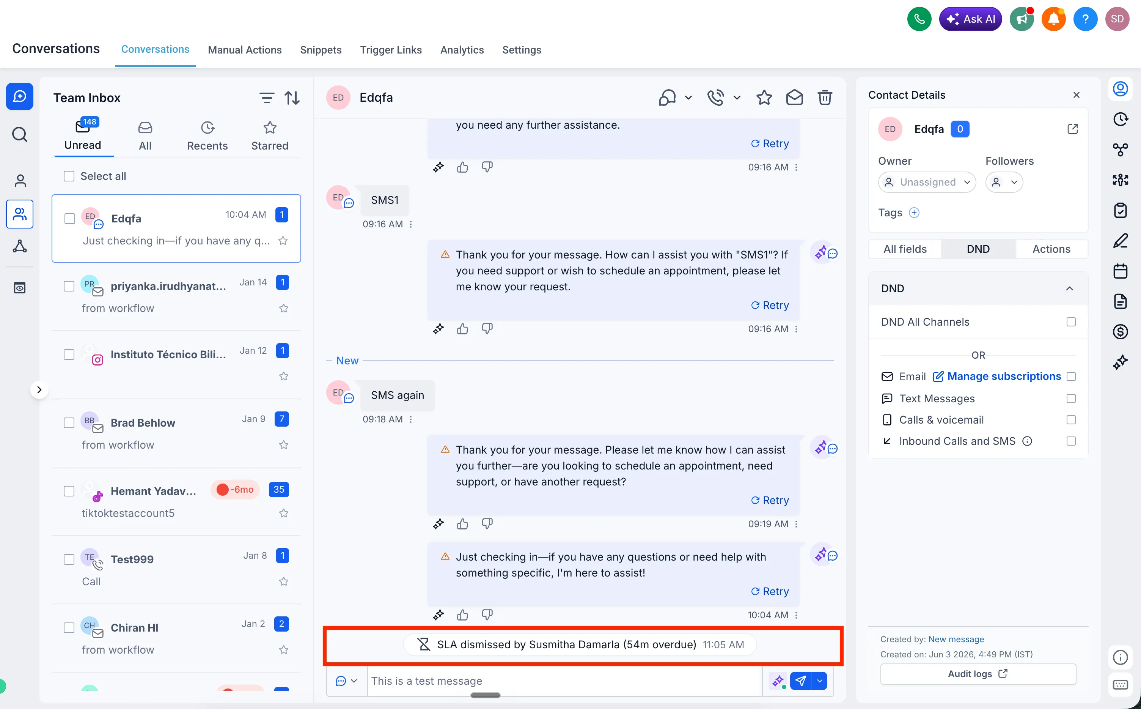Collapse the DND section chevron
This screenshot has width=1141, height=709.
pyautogui.click(x=1069, y=288)
